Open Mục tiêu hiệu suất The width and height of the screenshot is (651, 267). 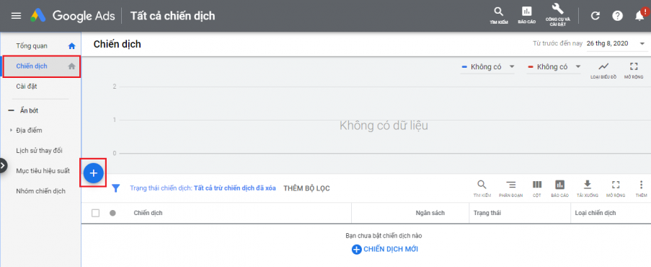tap(43, 170)
